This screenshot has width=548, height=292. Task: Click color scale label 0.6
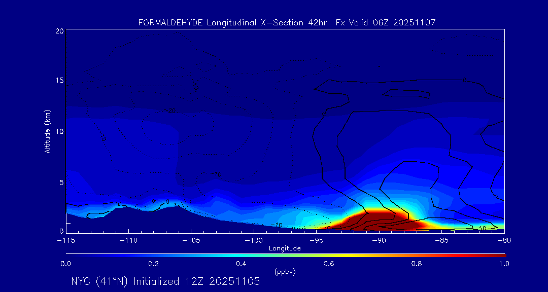(329, 264)
